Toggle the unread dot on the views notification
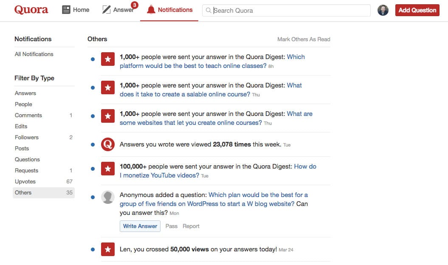This screenshot has width=448, height=265. [x=93, y=144]
